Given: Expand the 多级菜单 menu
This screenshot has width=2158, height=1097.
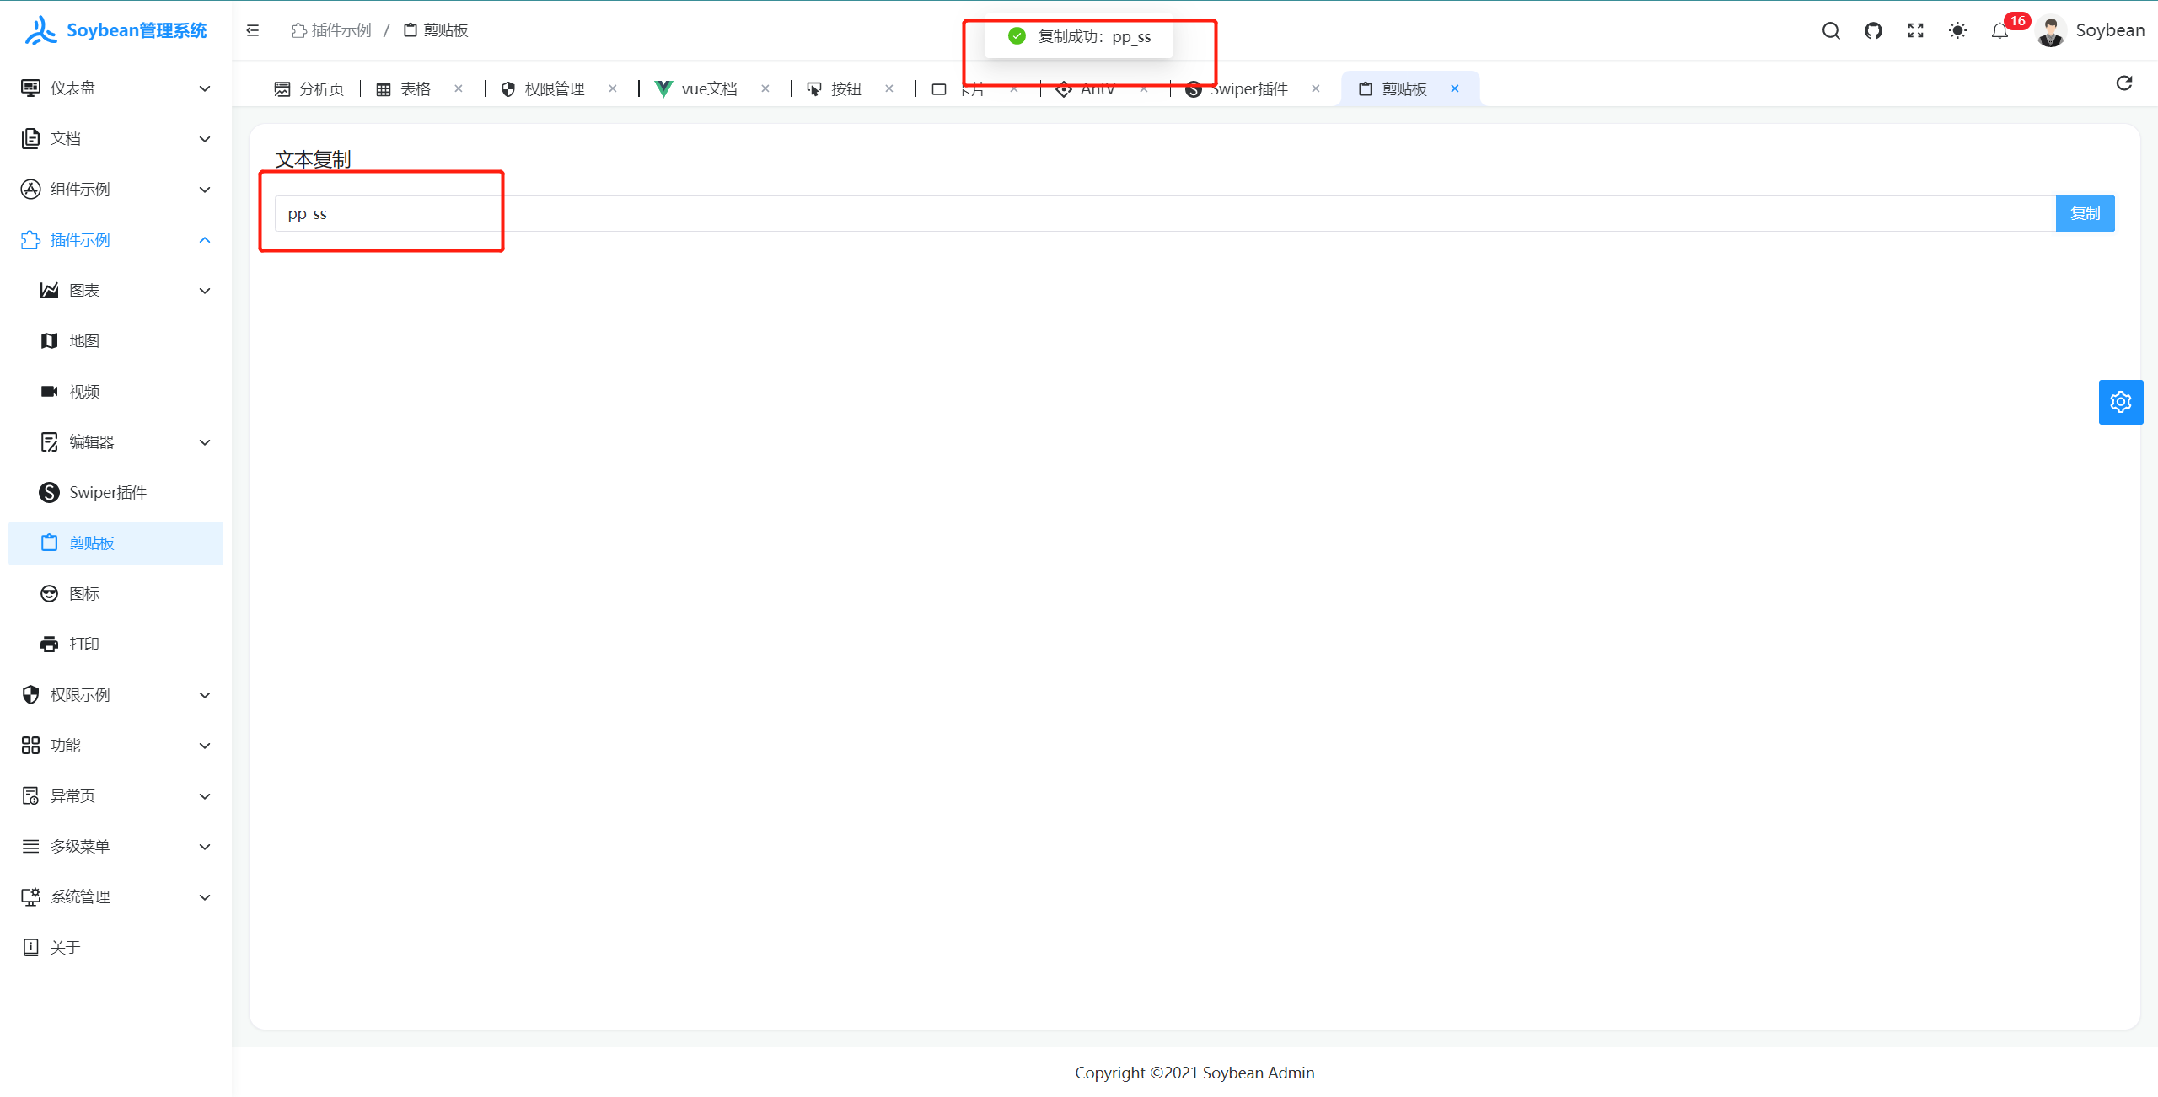Looking at the screenshot, I should [x=115, y=847].
